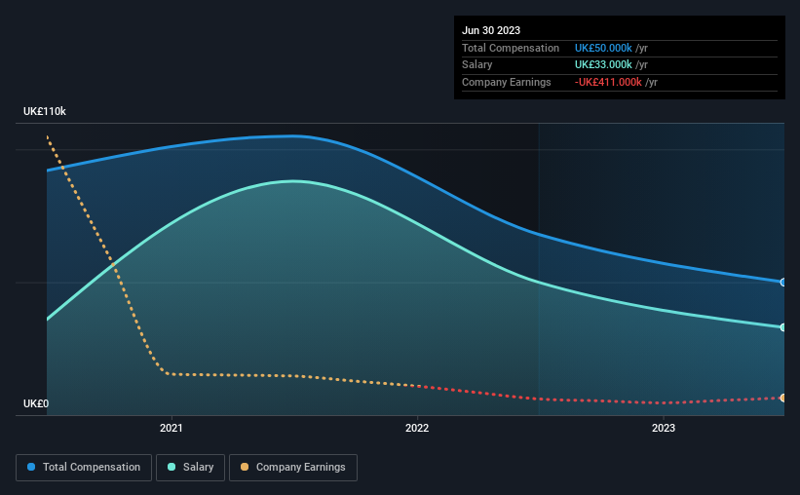Click the 2022 x-axis label
The width and height of the screenshot is (800, 495).
click(417, 428)
